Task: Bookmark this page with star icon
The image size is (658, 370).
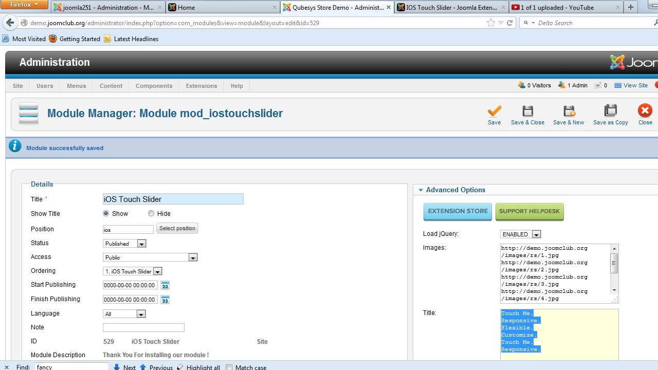Action: coord(491,23)
